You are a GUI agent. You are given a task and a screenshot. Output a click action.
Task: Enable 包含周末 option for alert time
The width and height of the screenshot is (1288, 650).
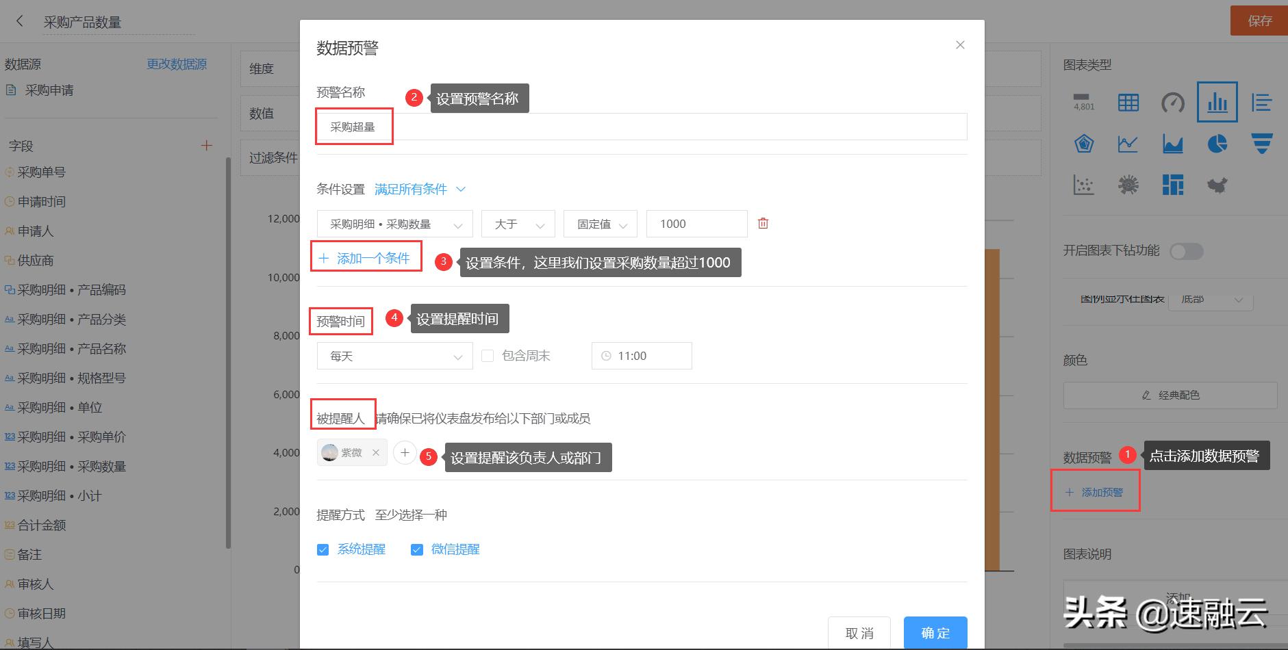pos(487,355)
